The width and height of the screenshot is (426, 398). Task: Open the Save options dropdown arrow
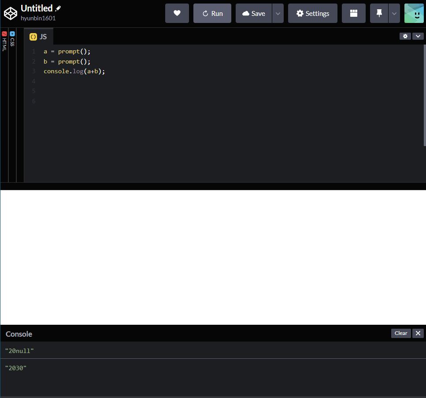pyautogui.click(x=278, y=13)
